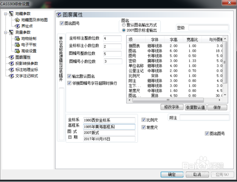Select the 单位名称 row in font table
The width and height of the screenshot is (237, 182).
[x=175, y=66]
